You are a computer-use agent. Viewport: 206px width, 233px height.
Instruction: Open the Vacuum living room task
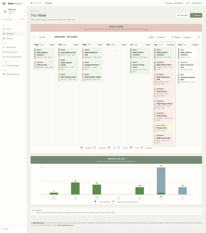tap(140, 67)
